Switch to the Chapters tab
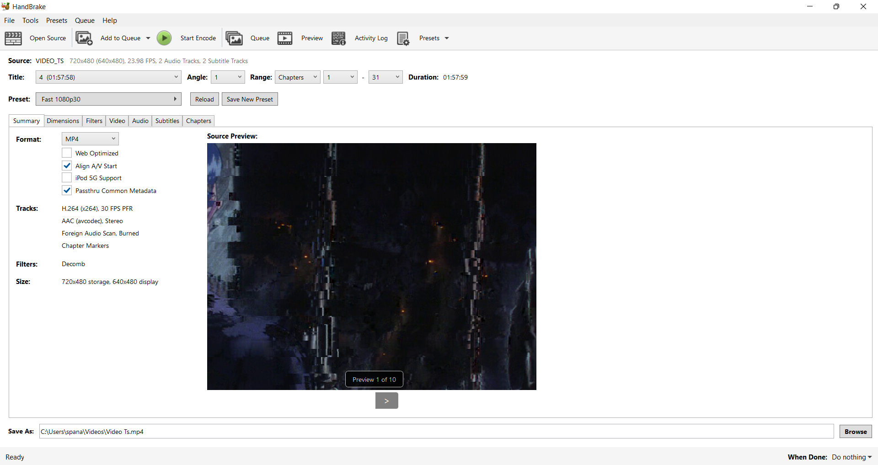Viewport: 878px width, 465px height. point(198,121)
